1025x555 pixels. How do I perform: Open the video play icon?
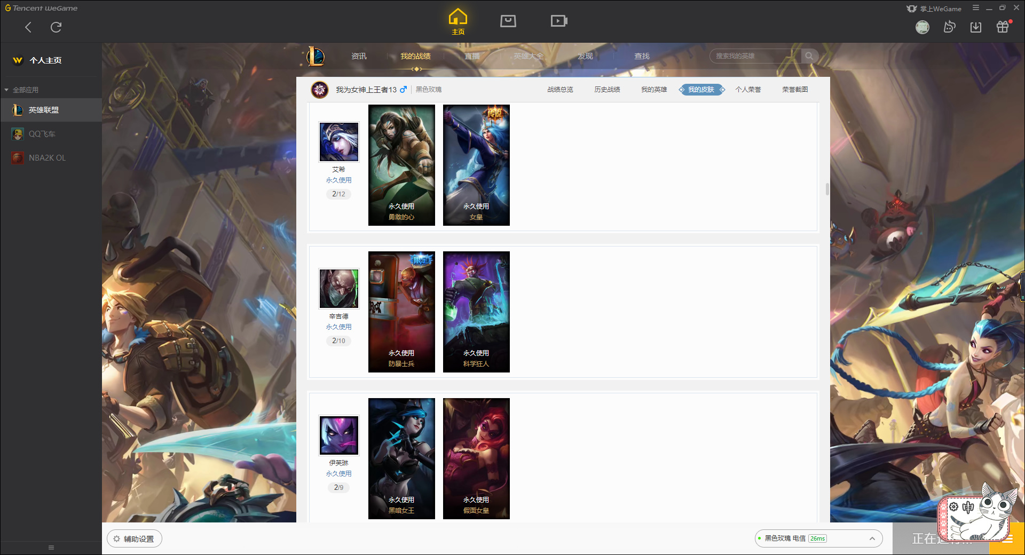(559, 21)
